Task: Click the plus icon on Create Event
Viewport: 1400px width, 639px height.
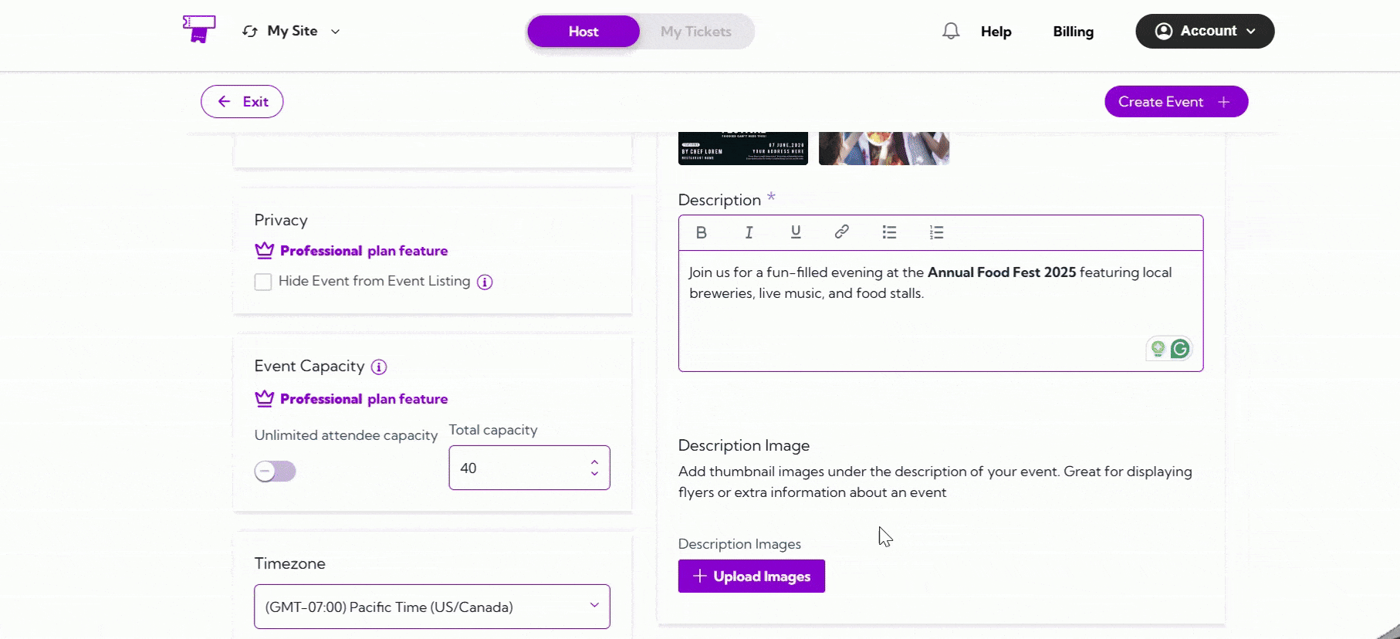Action: [1224, 102]
